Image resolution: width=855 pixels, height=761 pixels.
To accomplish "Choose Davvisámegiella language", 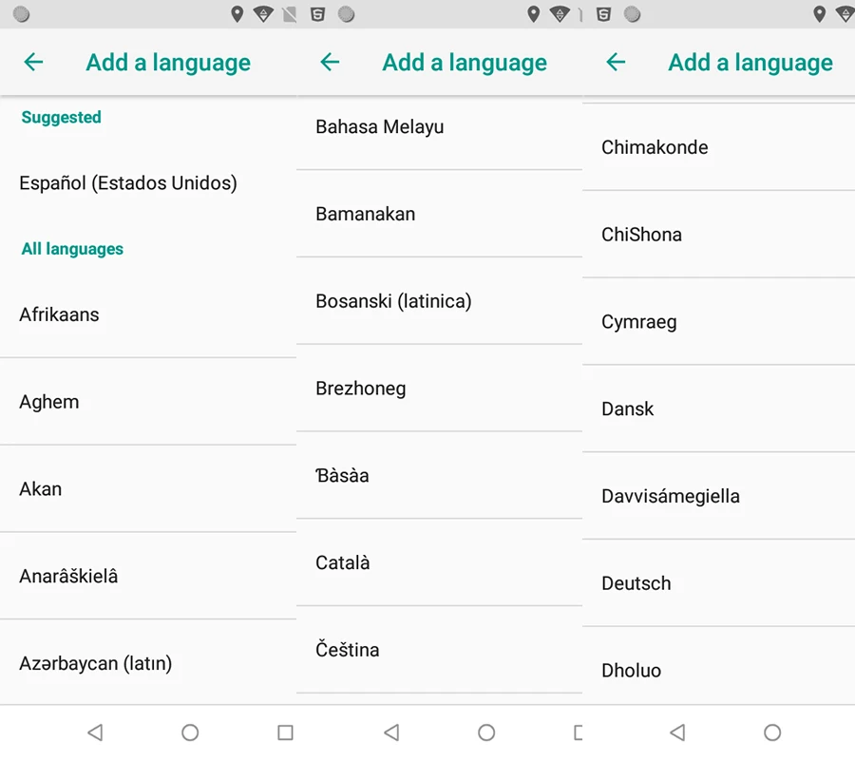I will tap(719, 496).
